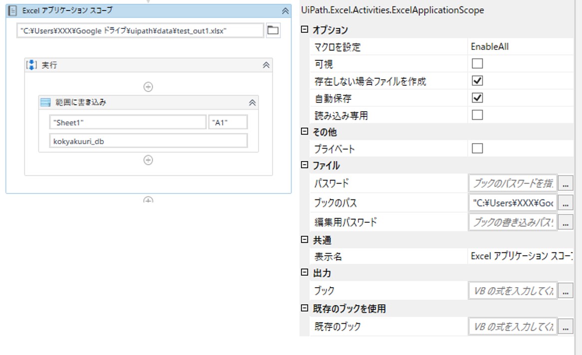Click the browse folder icon beside file path

coord(273,30)
